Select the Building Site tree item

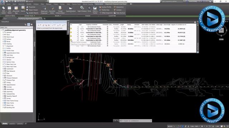(x=10, y=107)
